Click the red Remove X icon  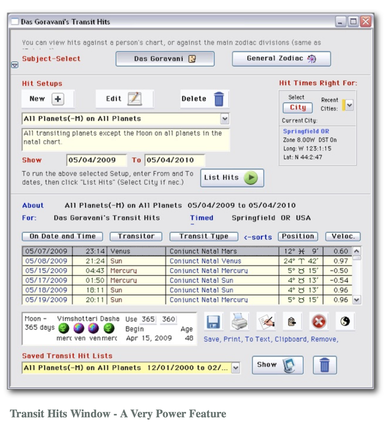pyautogui.click(x=319, y=322)
